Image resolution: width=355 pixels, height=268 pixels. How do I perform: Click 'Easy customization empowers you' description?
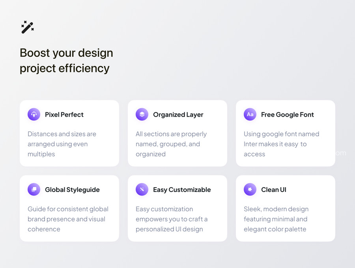point(172,219)
